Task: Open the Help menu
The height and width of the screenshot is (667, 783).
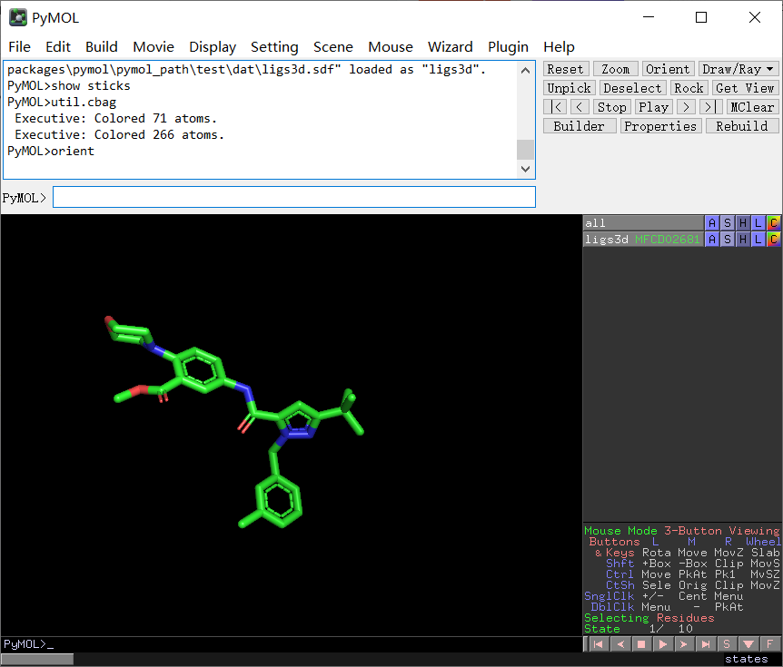Action: 559,47
